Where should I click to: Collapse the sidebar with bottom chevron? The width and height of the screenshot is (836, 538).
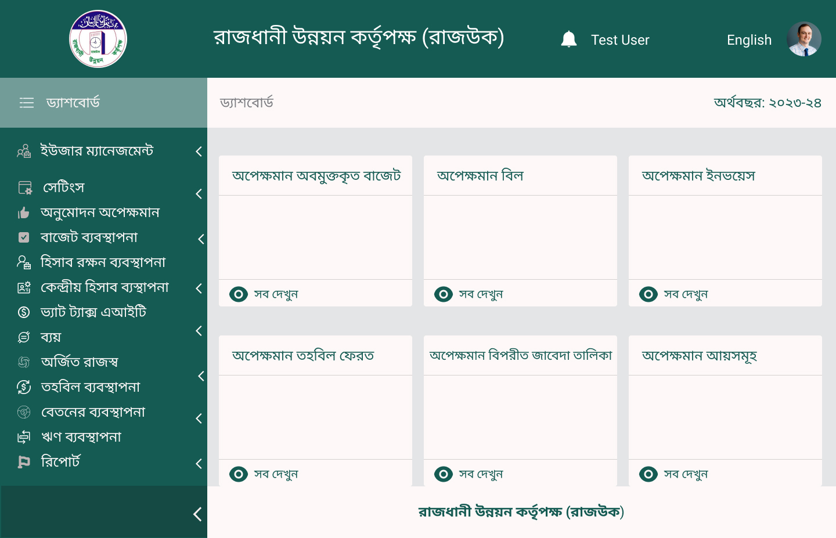coord(197,514)
